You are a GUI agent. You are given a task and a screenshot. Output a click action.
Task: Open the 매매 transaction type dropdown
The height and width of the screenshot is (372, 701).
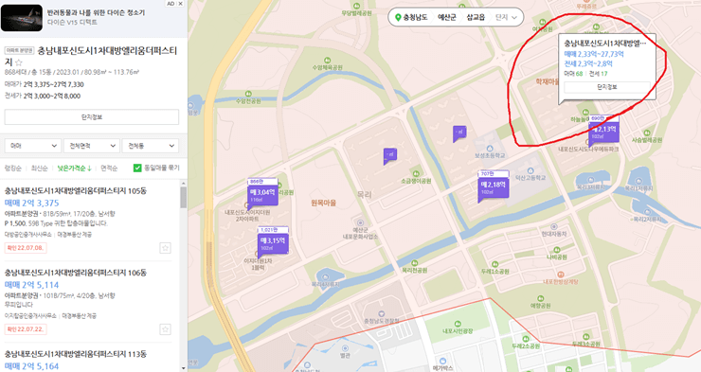coord(32,146)
